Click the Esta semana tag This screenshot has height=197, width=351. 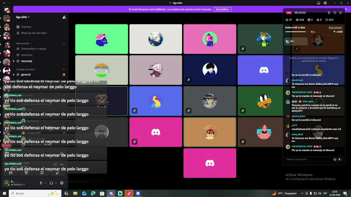(x=335, y=28)
